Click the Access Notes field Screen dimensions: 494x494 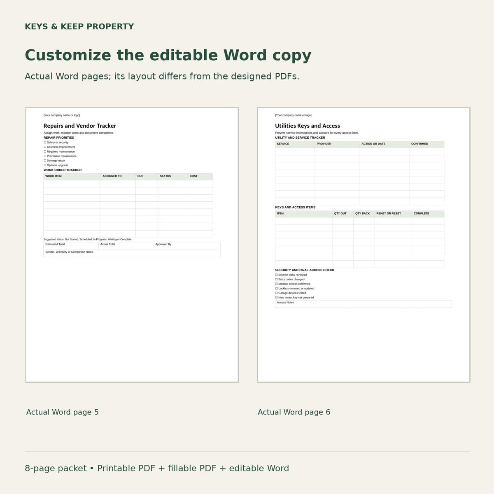(x=364, y=304)
